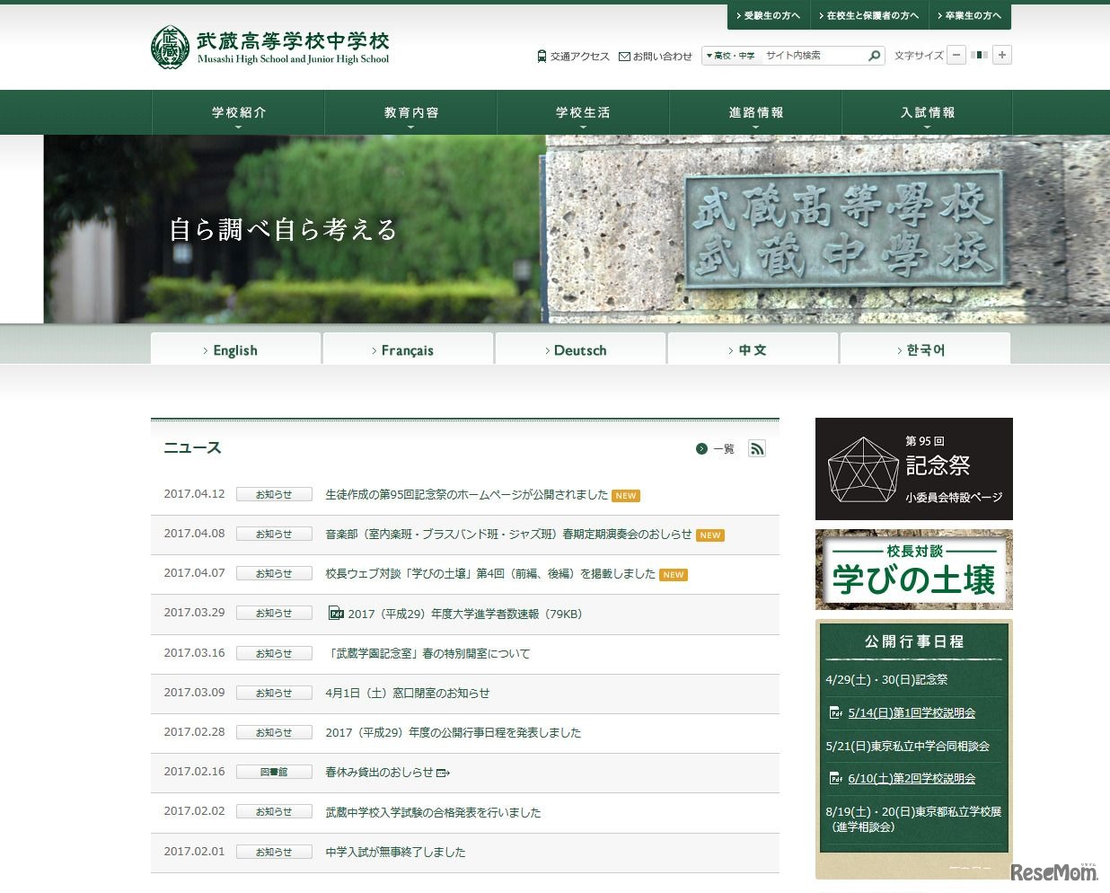Click the 図書館 category label on 春休み貸出 row
Screen dimensions: 1110x893
tap(274, 771)
